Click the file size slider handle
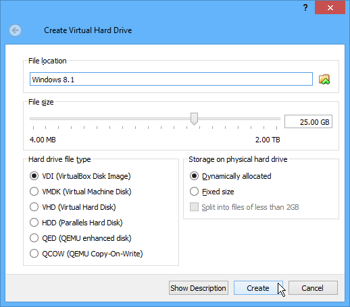The width and height of the screenshot is (350, 307). point(194,119)
